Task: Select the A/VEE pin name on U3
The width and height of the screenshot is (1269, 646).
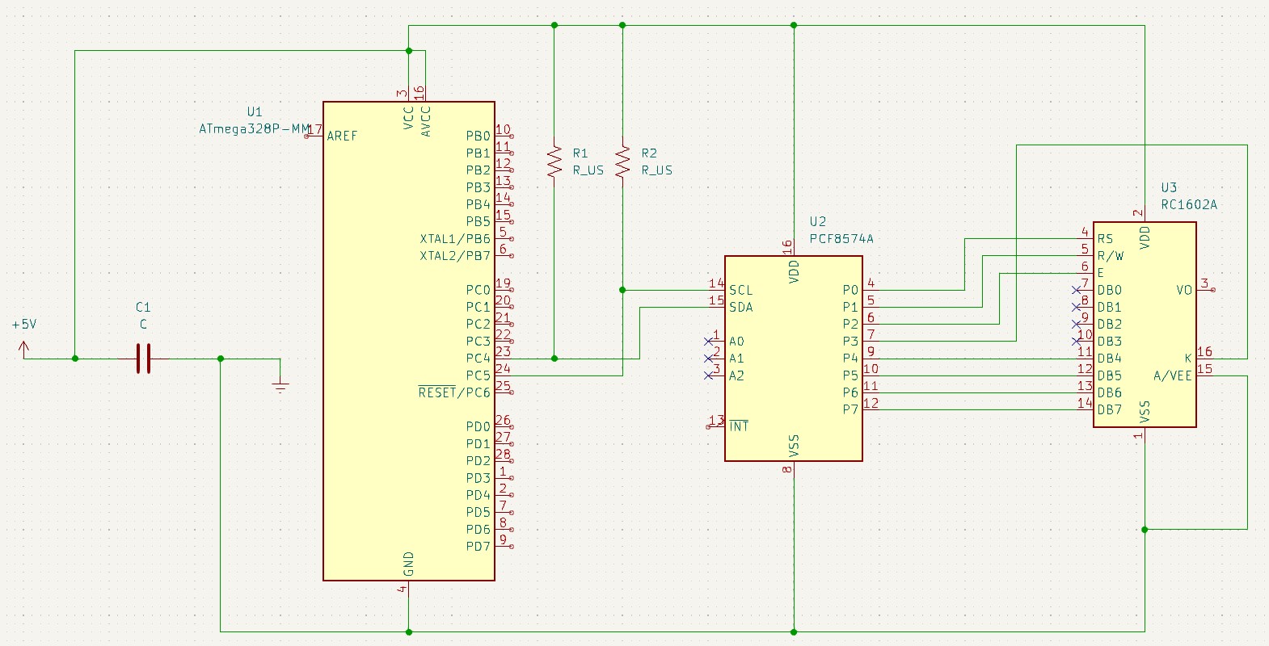Action: (1173, 375)
